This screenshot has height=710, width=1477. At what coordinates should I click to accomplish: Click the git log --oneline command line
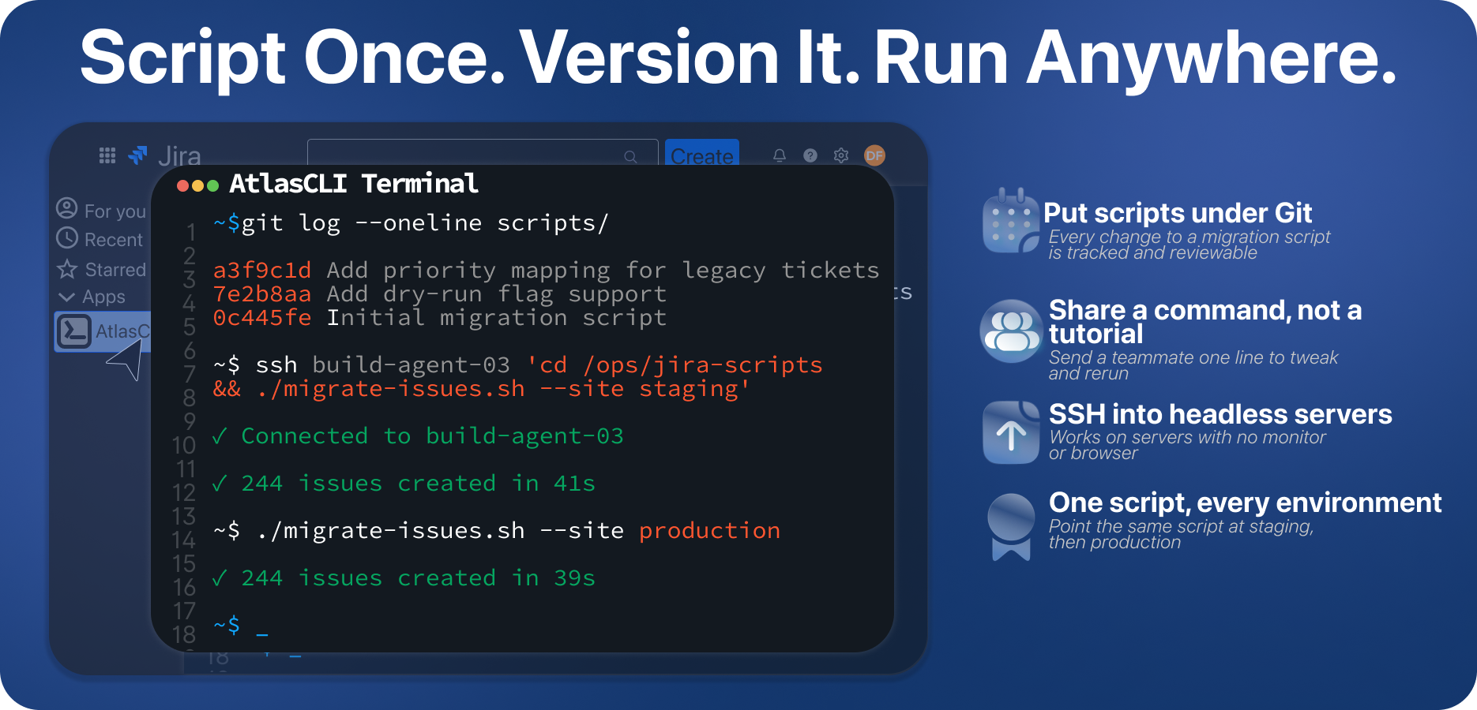click(411, 224)
